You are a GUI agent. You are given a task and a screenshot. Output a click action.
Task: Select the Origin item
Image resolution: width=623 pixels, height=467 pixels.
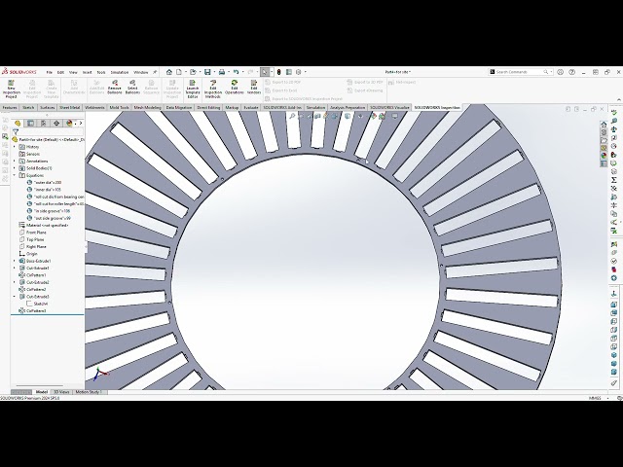click(28, 254)
